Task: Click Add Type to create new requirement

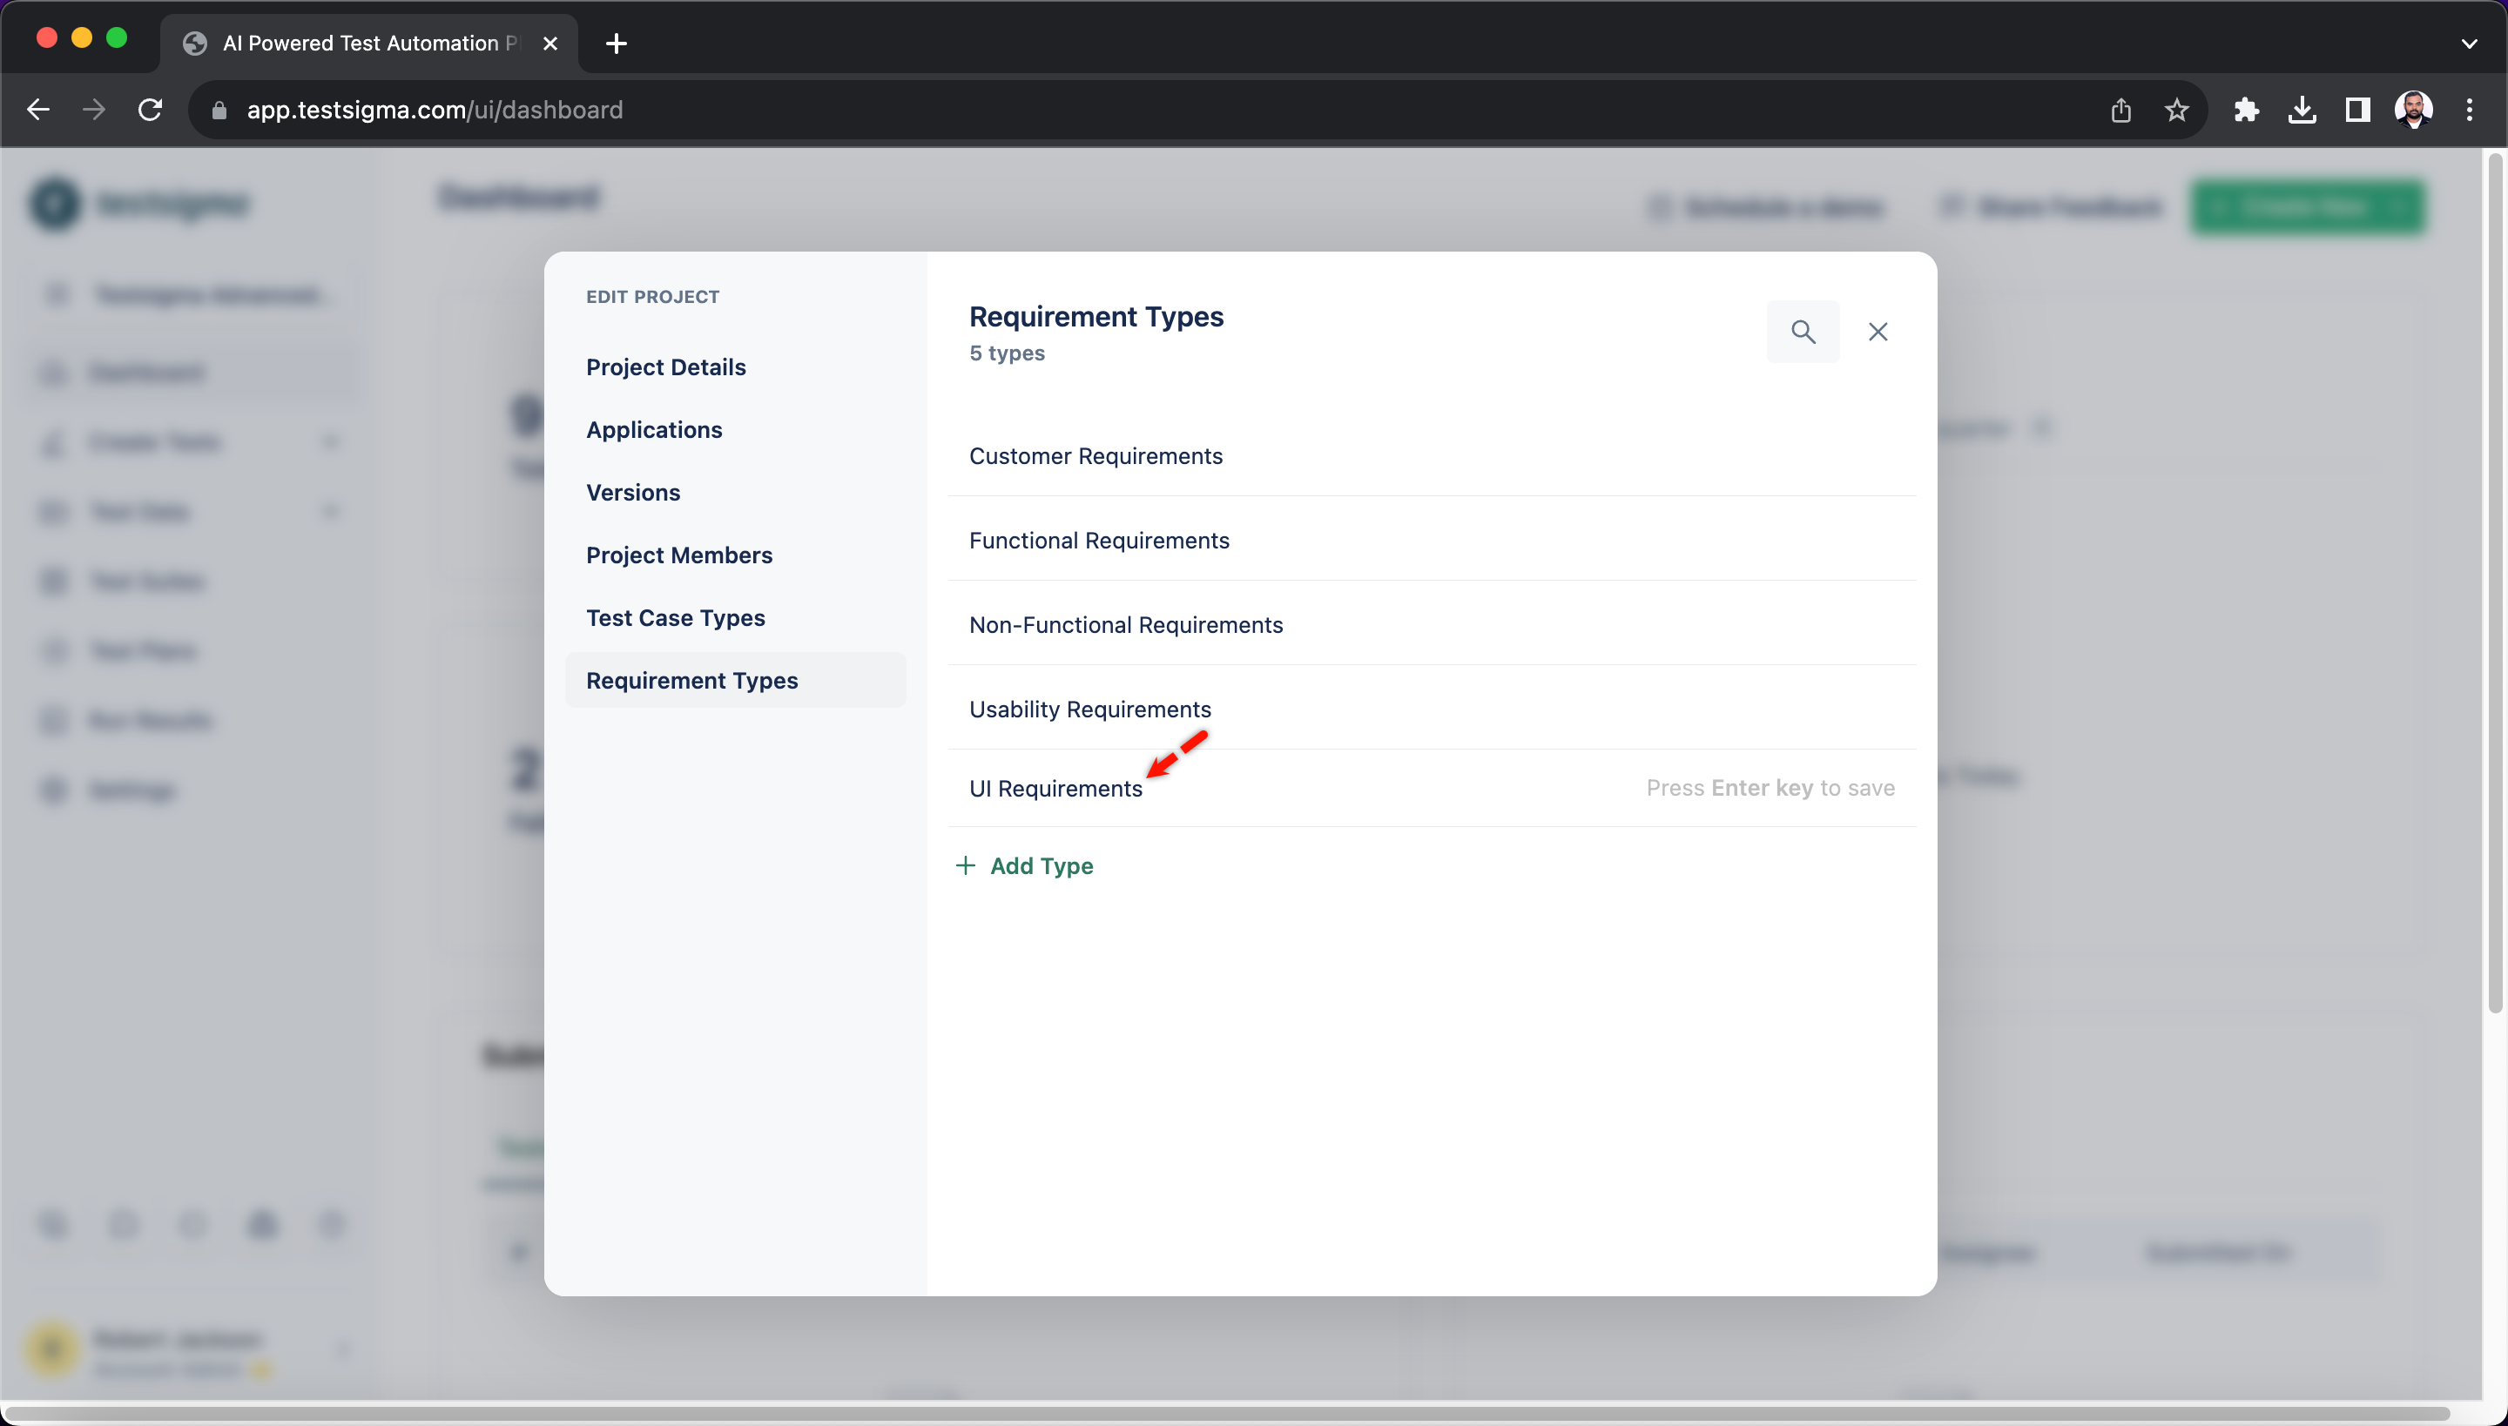Action: [x=1023, y=864]
